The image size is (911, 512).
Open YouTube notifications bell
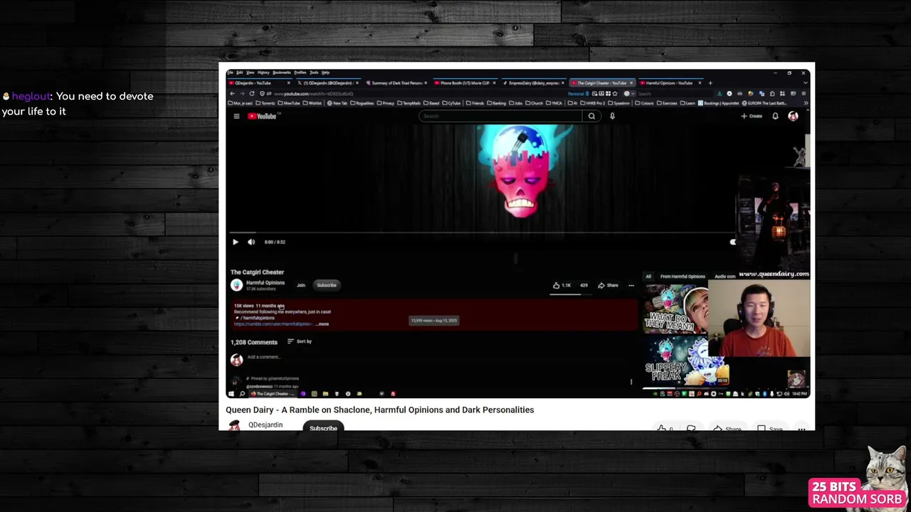point(775,116)
